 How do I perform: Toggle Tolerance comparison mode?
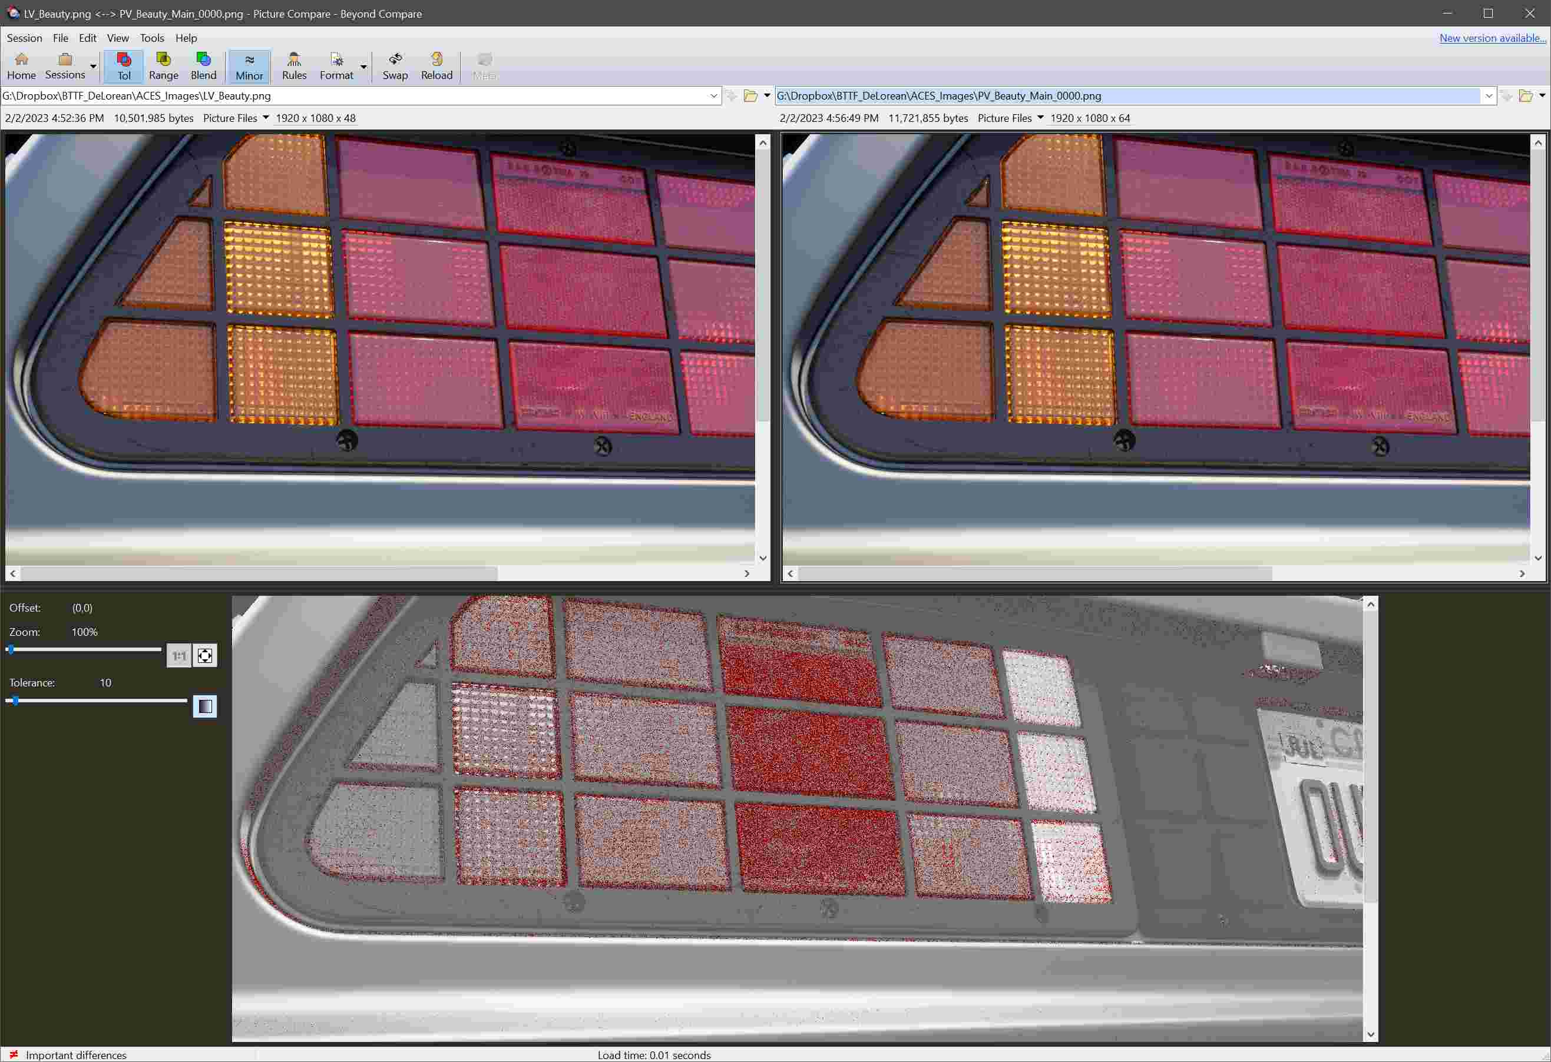(x=124, y=65)
